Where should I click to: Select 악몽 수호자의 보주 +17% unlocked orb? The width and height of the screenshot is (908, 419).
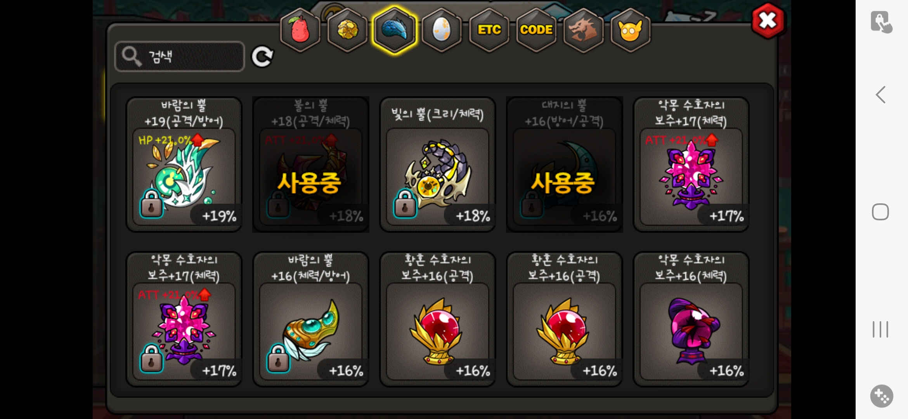point(691,164)
